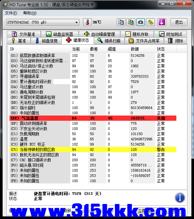The width and height of the screenshot is (194, 219).
Task: Click the copy screenshot to clipboard icon
Action: (x=131, y=22)
